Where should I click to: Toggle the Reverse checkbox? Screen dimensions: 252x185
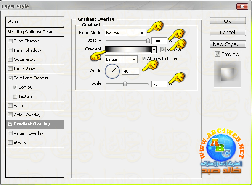coord(163,50)
